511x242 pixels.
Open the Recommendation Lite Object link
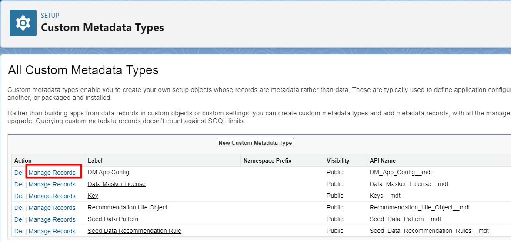click(127, 207)
